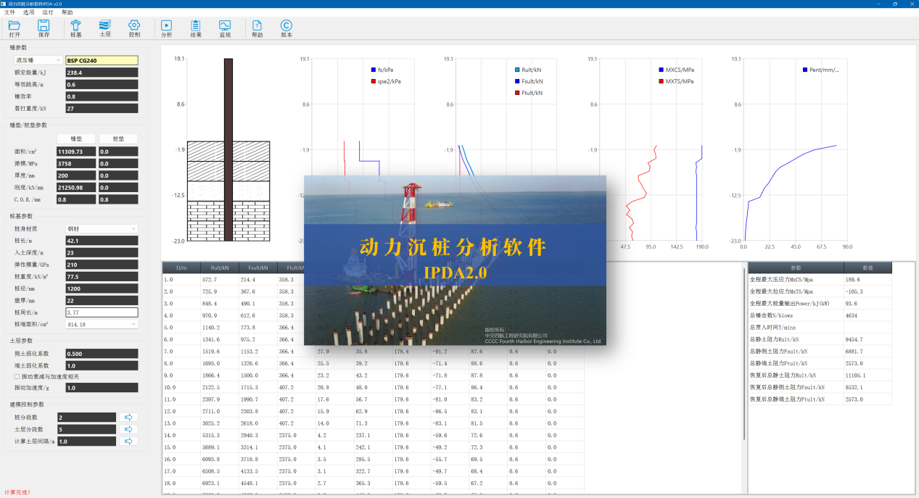Run the 分析 (Analysis) play icon
Image resolution: width=919 pixels, height=498 pixels.
(167, 25)
